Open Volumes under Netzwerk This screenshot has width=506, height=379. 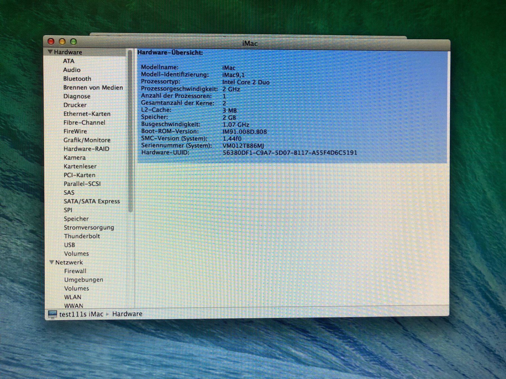(x=76, y=288)
